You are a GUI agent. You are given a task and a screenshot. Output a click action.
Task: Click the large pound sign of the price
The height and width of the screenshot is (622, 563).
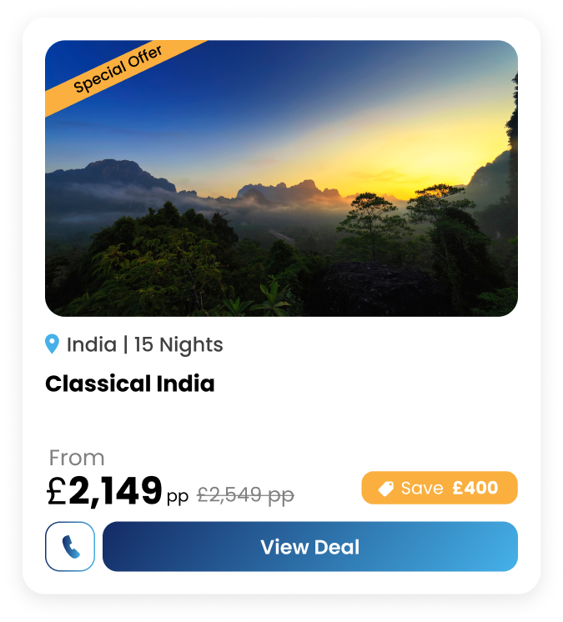(56, 491)
